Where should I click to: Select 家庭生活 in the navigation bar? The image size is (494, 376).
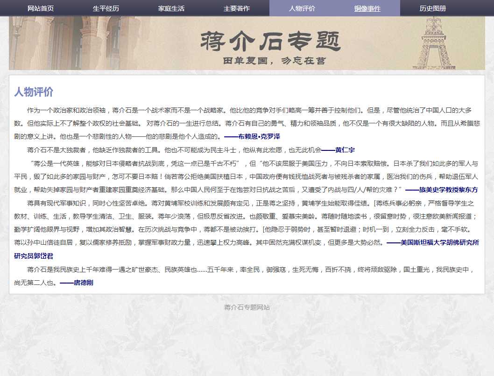pos(171,8)
